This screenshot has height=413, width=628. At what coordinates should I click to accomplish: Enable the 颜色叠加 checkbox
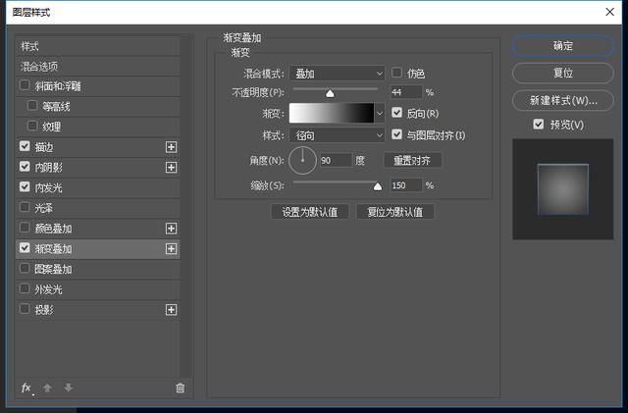(25, 228)
